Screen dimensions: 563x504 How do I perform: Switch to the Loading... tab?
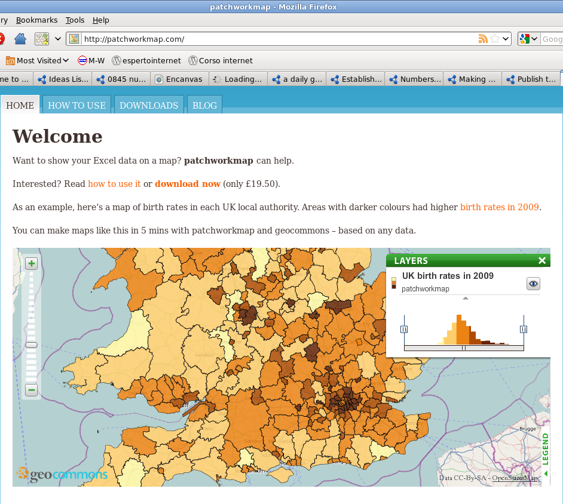238,79
